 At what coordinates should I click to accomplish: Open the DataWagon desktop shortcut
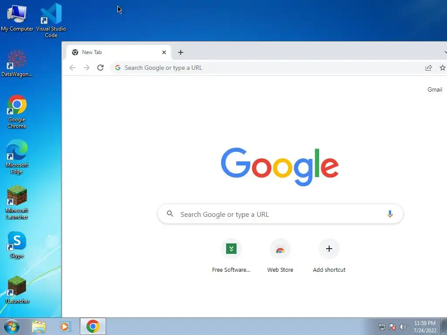coord(17,63)
